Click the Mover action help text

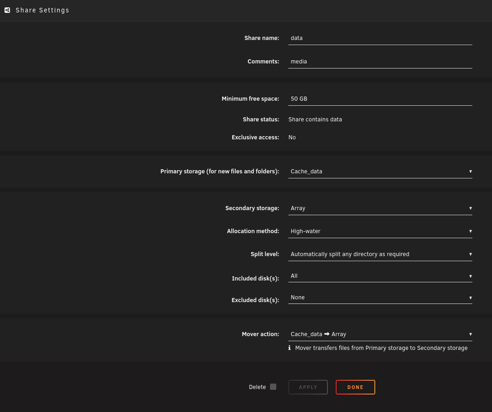click(381, 348)
